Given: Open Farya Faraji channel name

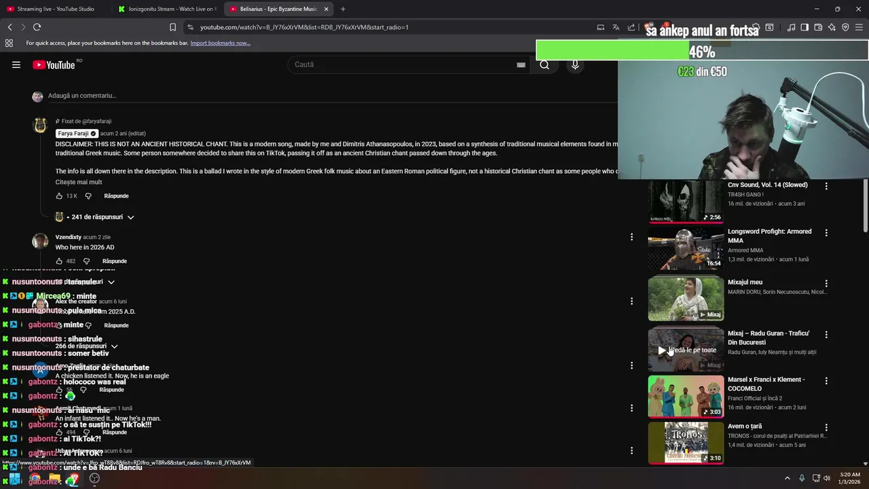Looking at the screenshot, I should pos(73,133).
